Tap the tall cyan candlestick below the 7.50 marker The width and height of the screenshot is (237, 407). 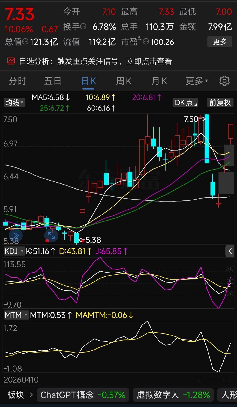[x=207, y=139]
